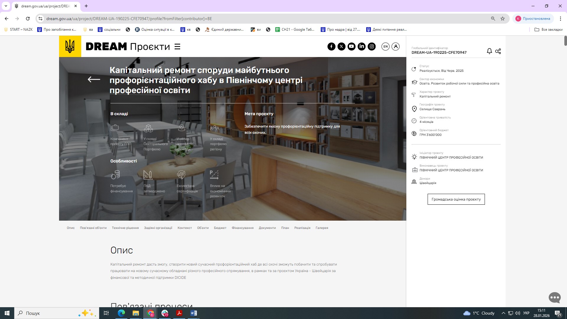
Task: Open the chat support bubble
Action: coord(554,297)
